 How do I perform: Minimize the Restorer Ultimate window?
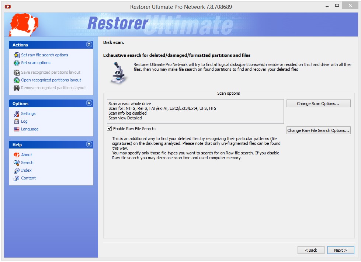coord(327,6)
